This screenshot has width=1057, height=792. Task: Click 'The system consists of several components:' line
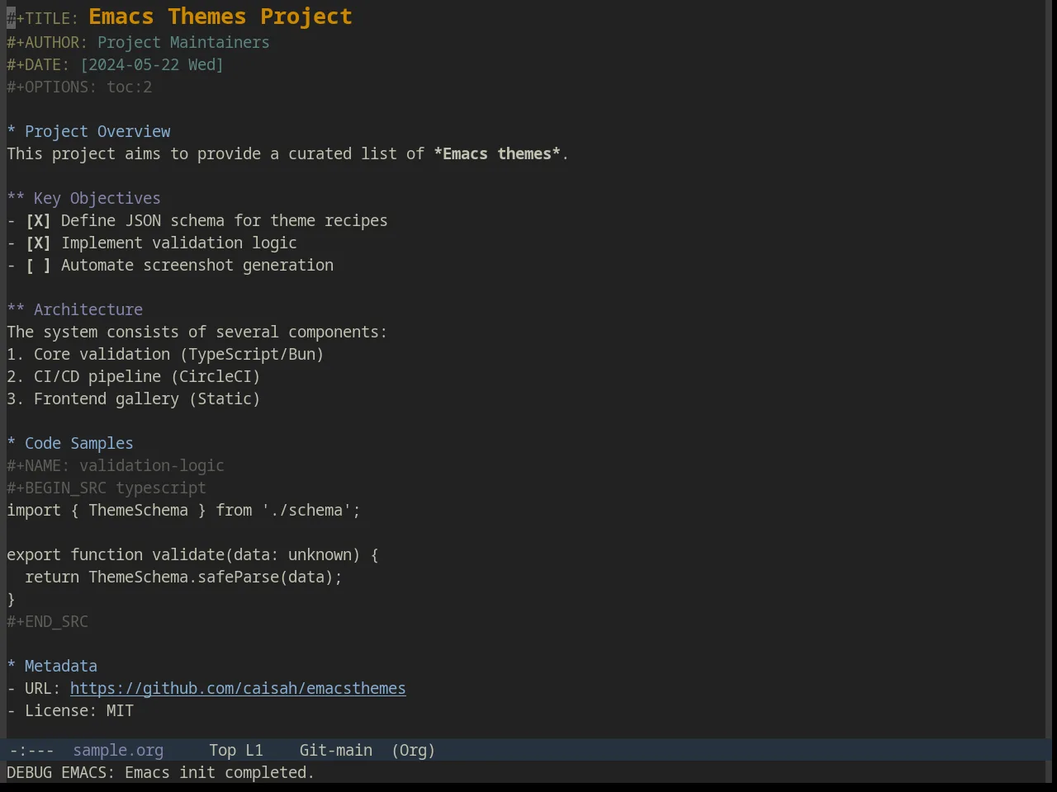pos(197,332)
